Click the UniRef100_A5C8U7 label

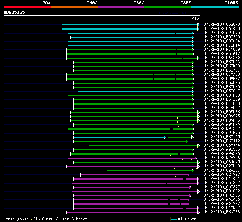(222, 91)
